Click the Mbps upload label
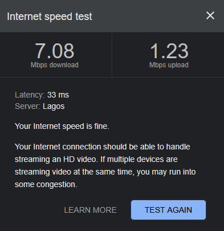 [169, 65]
